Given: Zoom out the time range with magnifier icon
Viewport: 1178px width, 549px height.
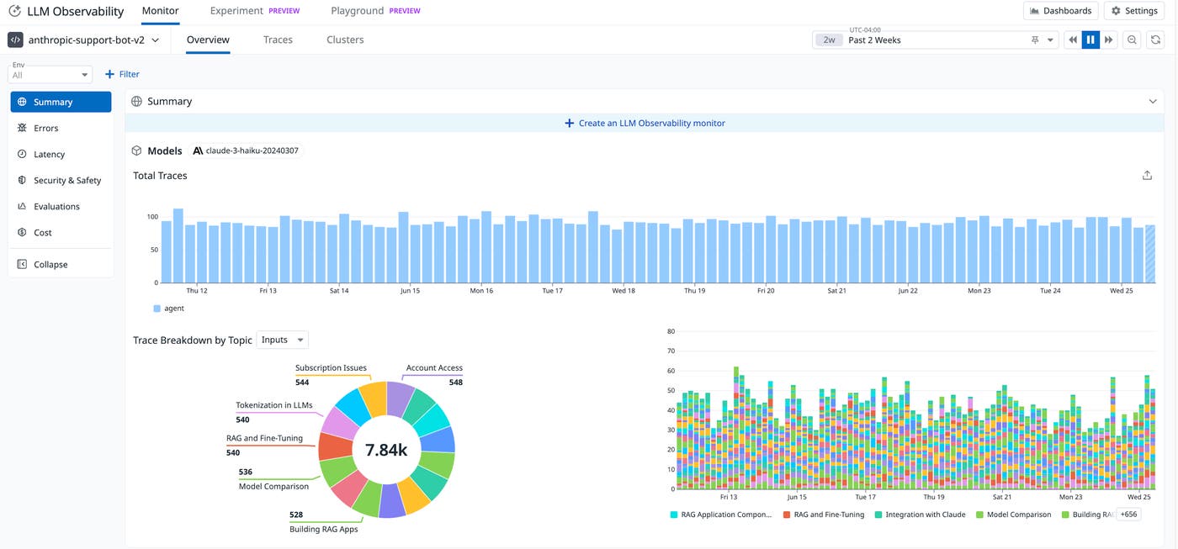Looking at the screenshot, I should pyautogui.click(x=1133, y=40).
